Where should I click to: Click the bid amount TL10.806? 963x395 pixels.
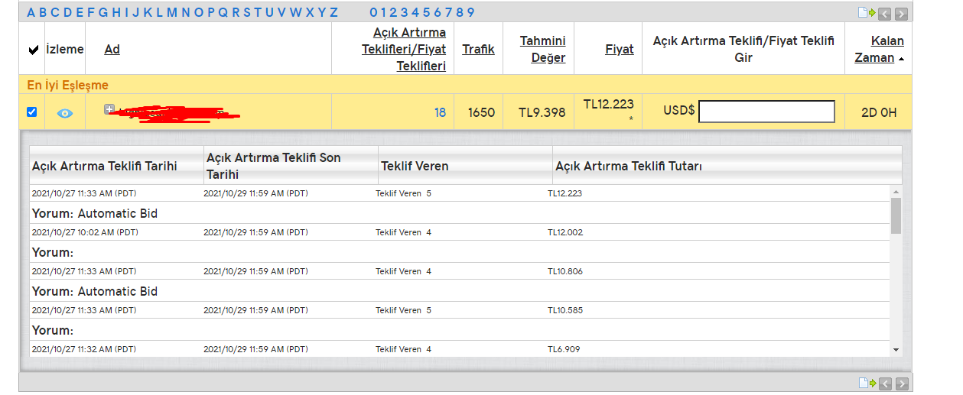pos(565,271)
